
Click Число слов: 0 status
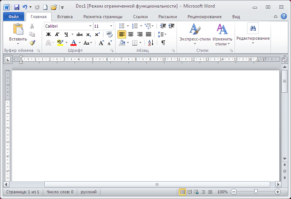(x=60, y=192)
